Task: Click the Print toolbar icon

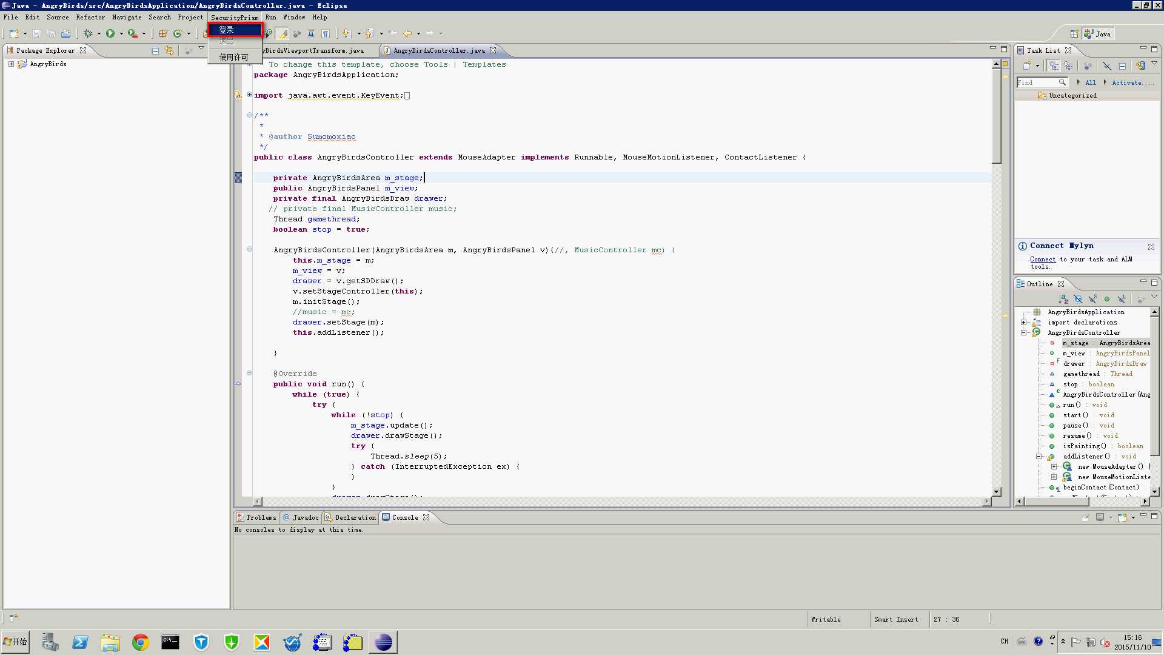Action: 65,34
